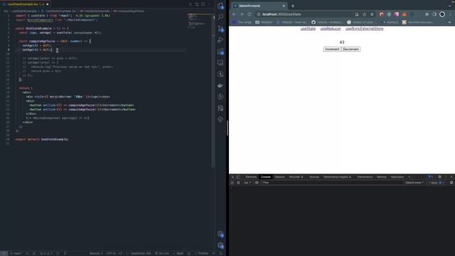Image resolution: width=455 pixels, height=256 pixels.
Task: Select TypeScript JSX language mode in status bar
Action: click(141, 253)
